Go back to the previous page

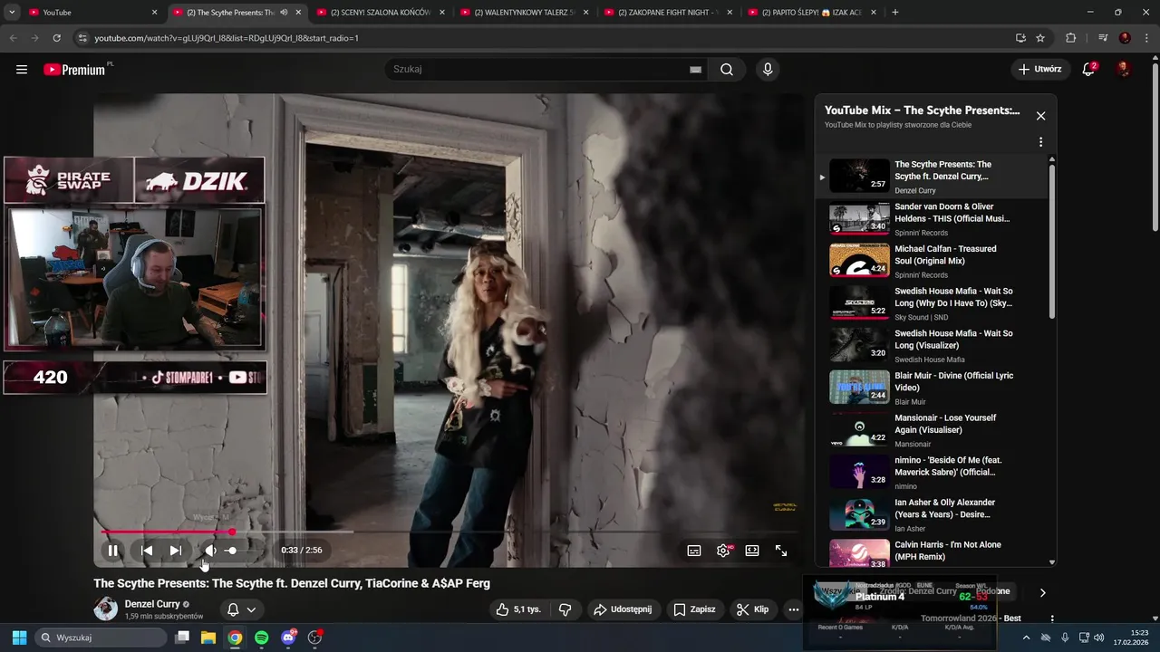coord(13,38)
